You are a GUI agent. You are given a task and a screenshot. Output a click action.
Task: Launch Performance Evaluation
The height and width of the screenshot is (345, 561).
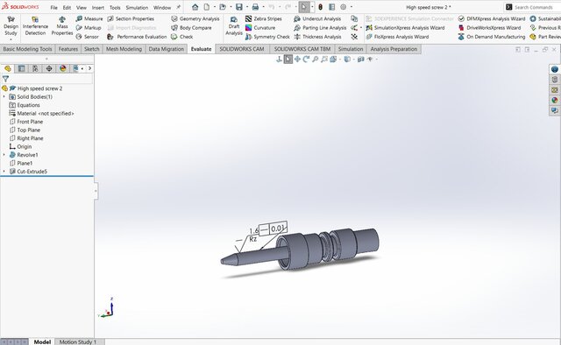[x=137, y=37]
